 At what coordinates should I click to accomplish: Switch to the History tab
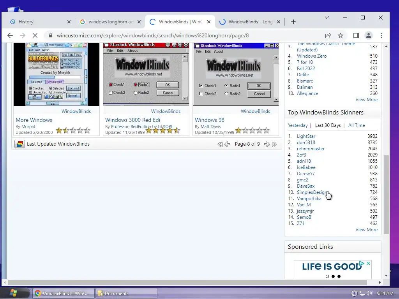pyautogui.click(x=38, y=22)
